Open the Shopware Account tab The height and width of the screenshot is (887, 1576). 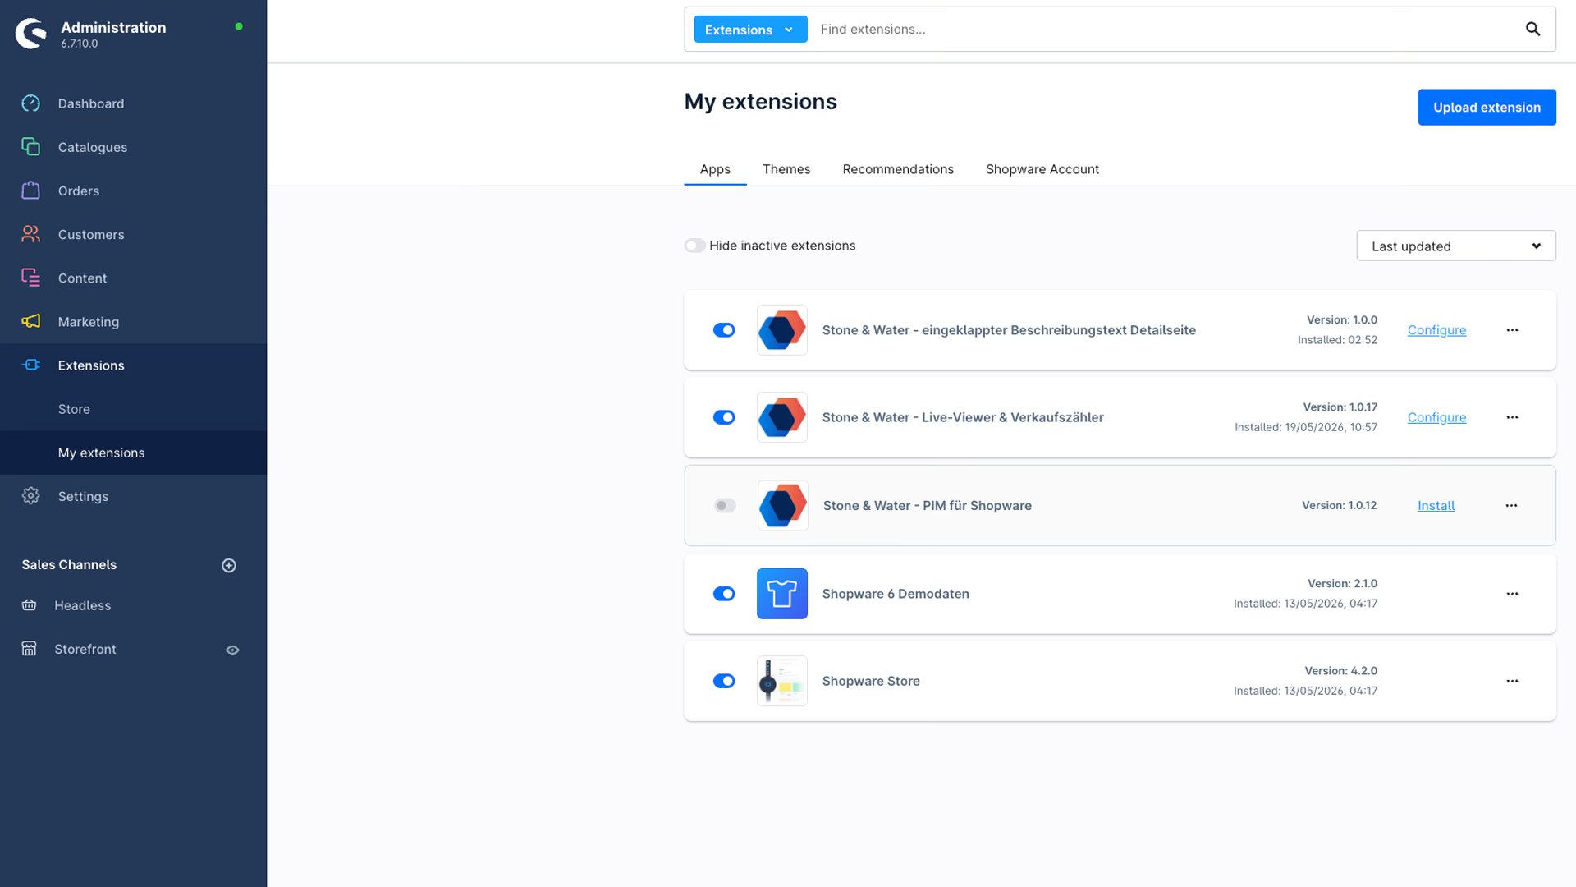coord(1042,169)
